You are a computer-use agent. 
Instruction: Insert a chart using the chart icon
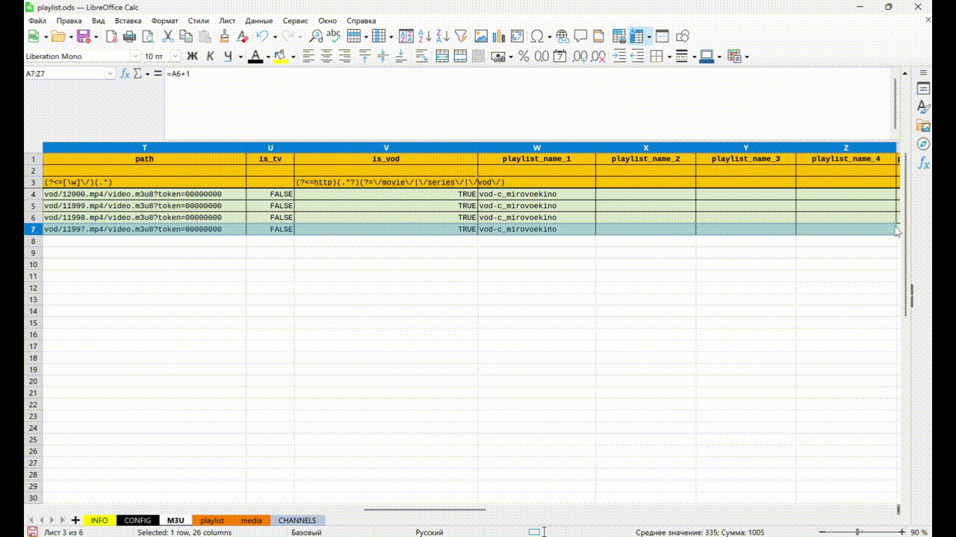click(498, 36)
